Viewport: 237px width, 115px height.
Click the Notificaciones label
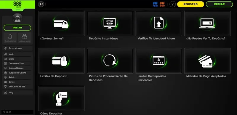(10, 41)
